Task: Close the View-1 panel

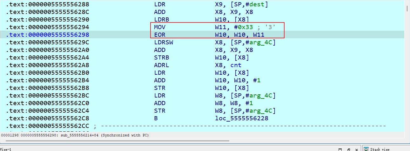Action: 357,149
